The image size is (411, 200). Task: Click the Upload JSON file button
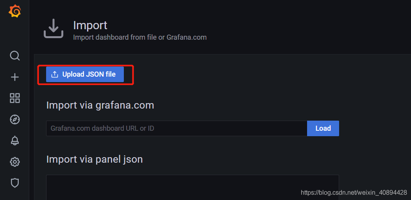(x=85, y=74)
